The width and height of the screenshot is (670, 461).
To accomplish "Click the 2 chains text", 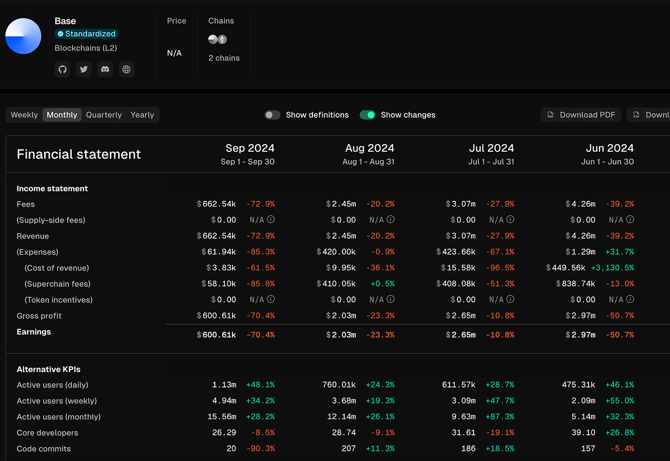I will [224, 58].
